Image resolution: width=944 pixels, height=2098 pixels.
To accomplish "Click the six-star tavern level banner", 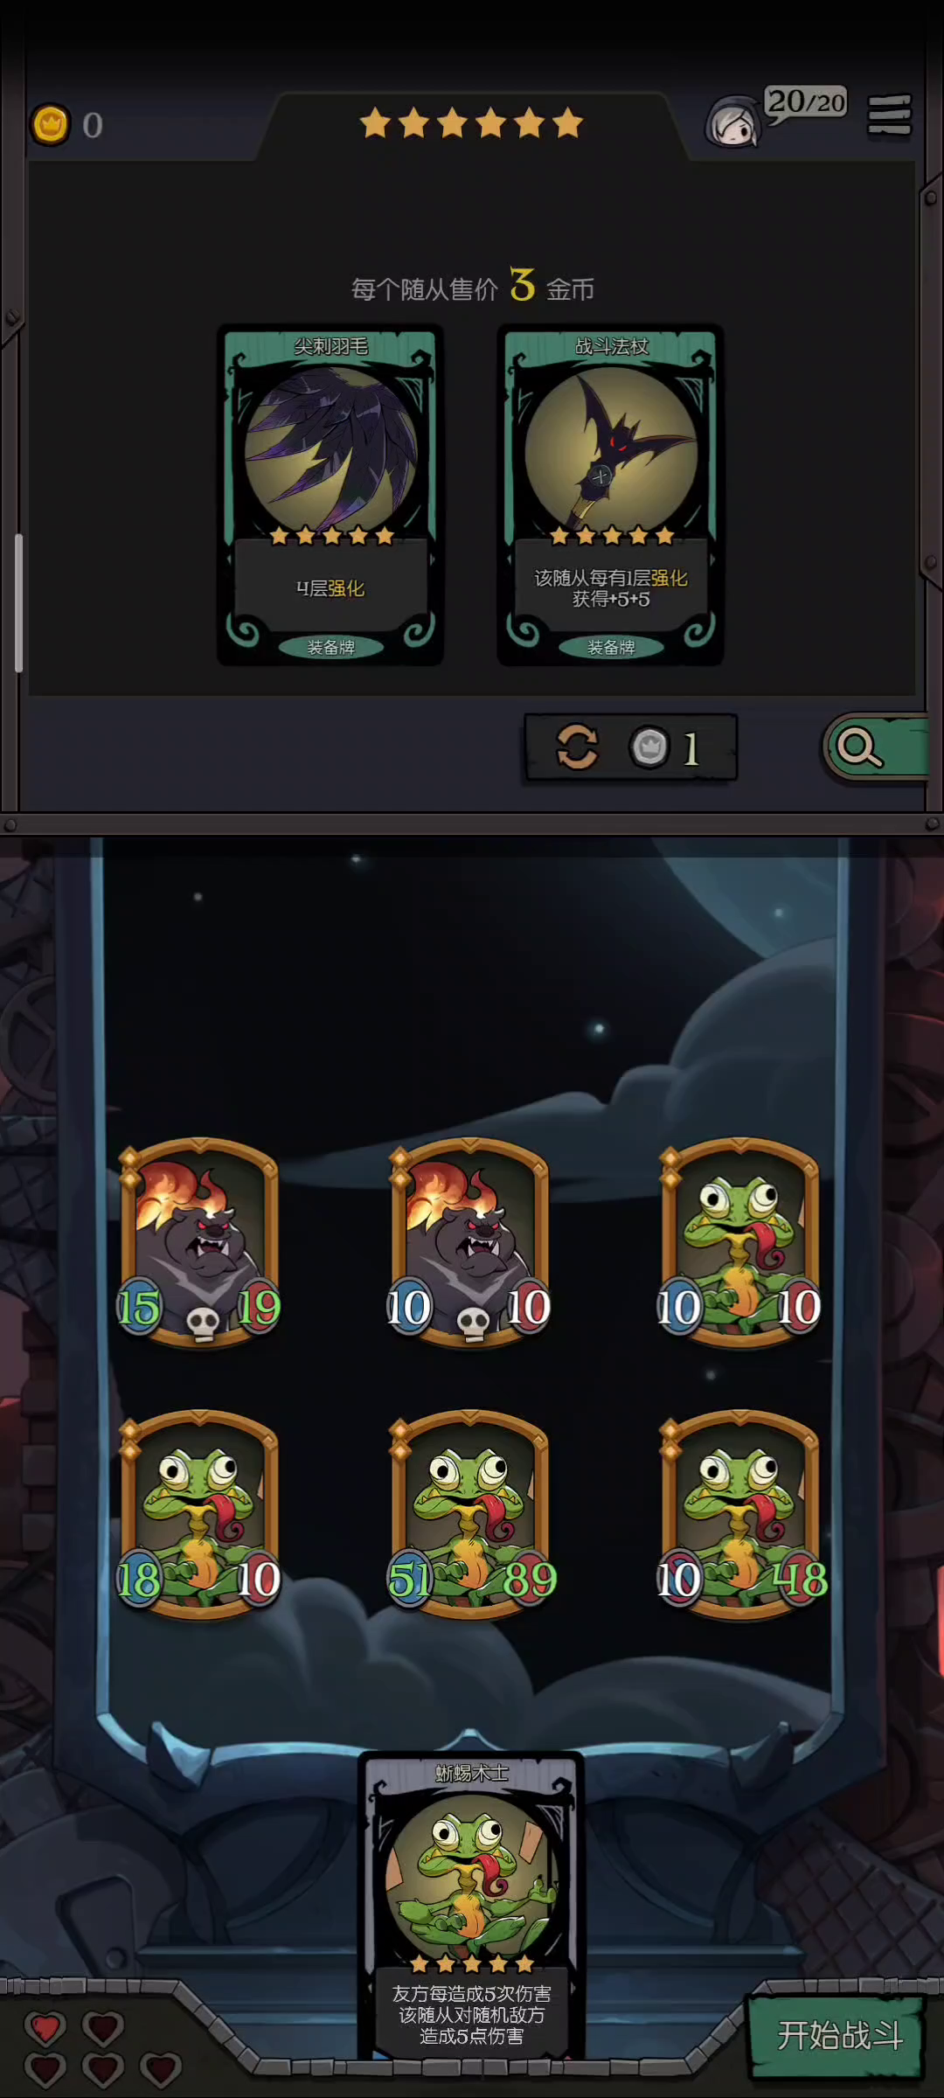I will 471,123.
